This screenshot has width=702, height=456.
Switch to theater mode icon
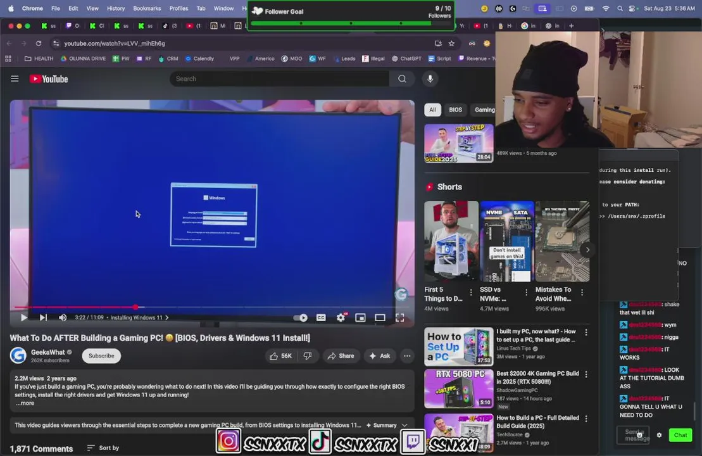tap(380, 317)
